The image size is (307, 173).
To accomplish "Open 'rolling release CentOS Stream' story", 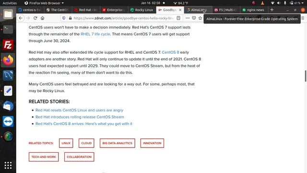I will click(x=80, y=117).
